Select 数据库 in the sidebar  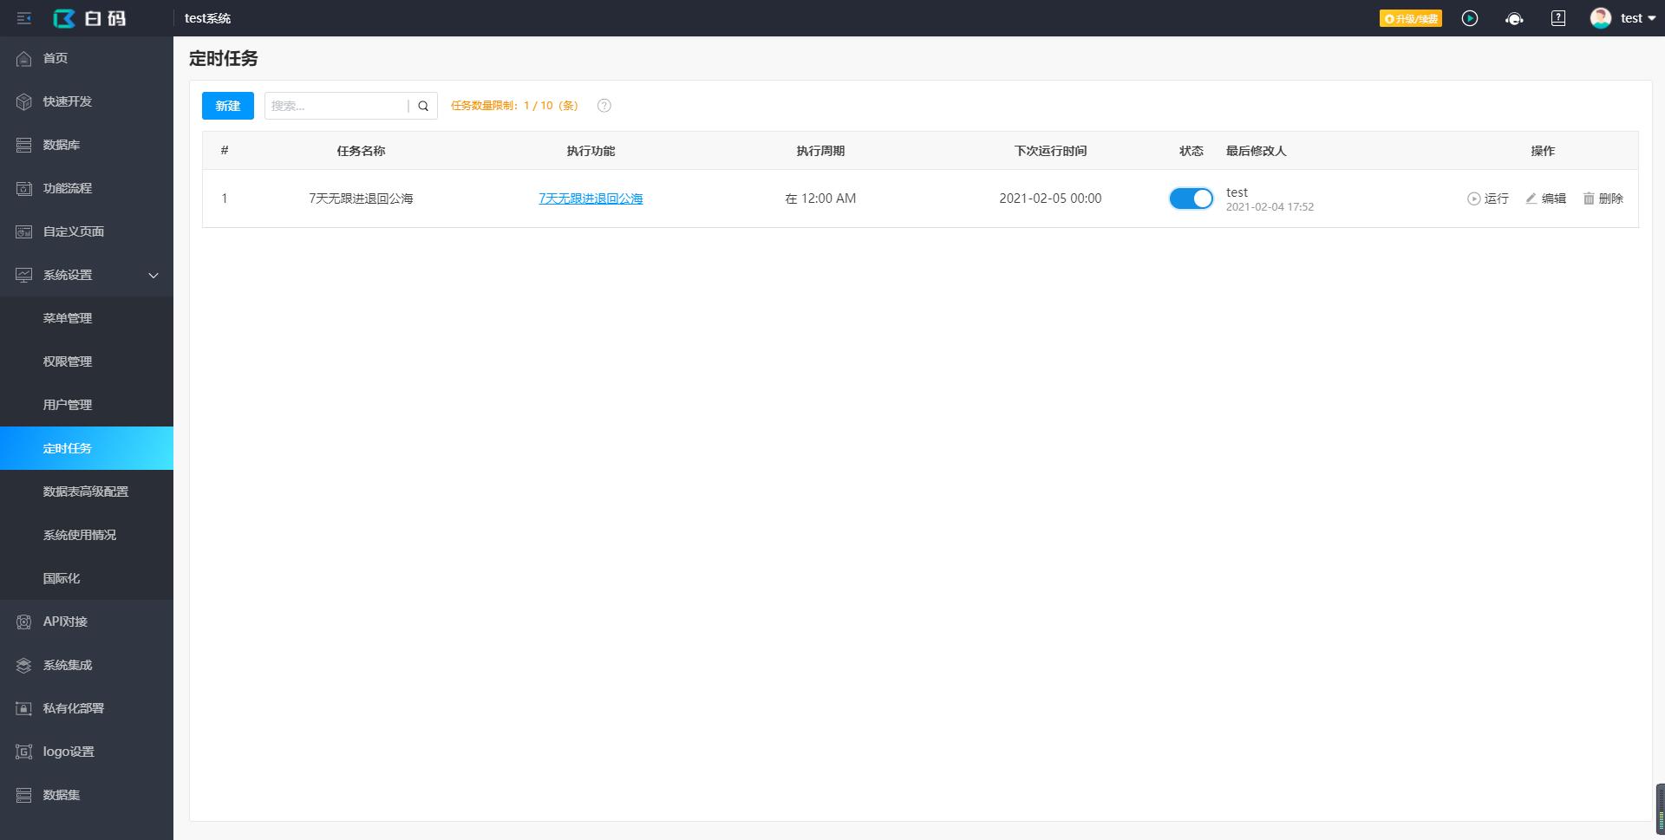coord(62,145)
